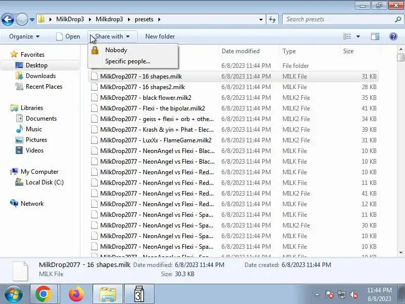Select Libraries in navigation pane
Image resolution: width=405 pixels, height=304 pixels.
32,107
